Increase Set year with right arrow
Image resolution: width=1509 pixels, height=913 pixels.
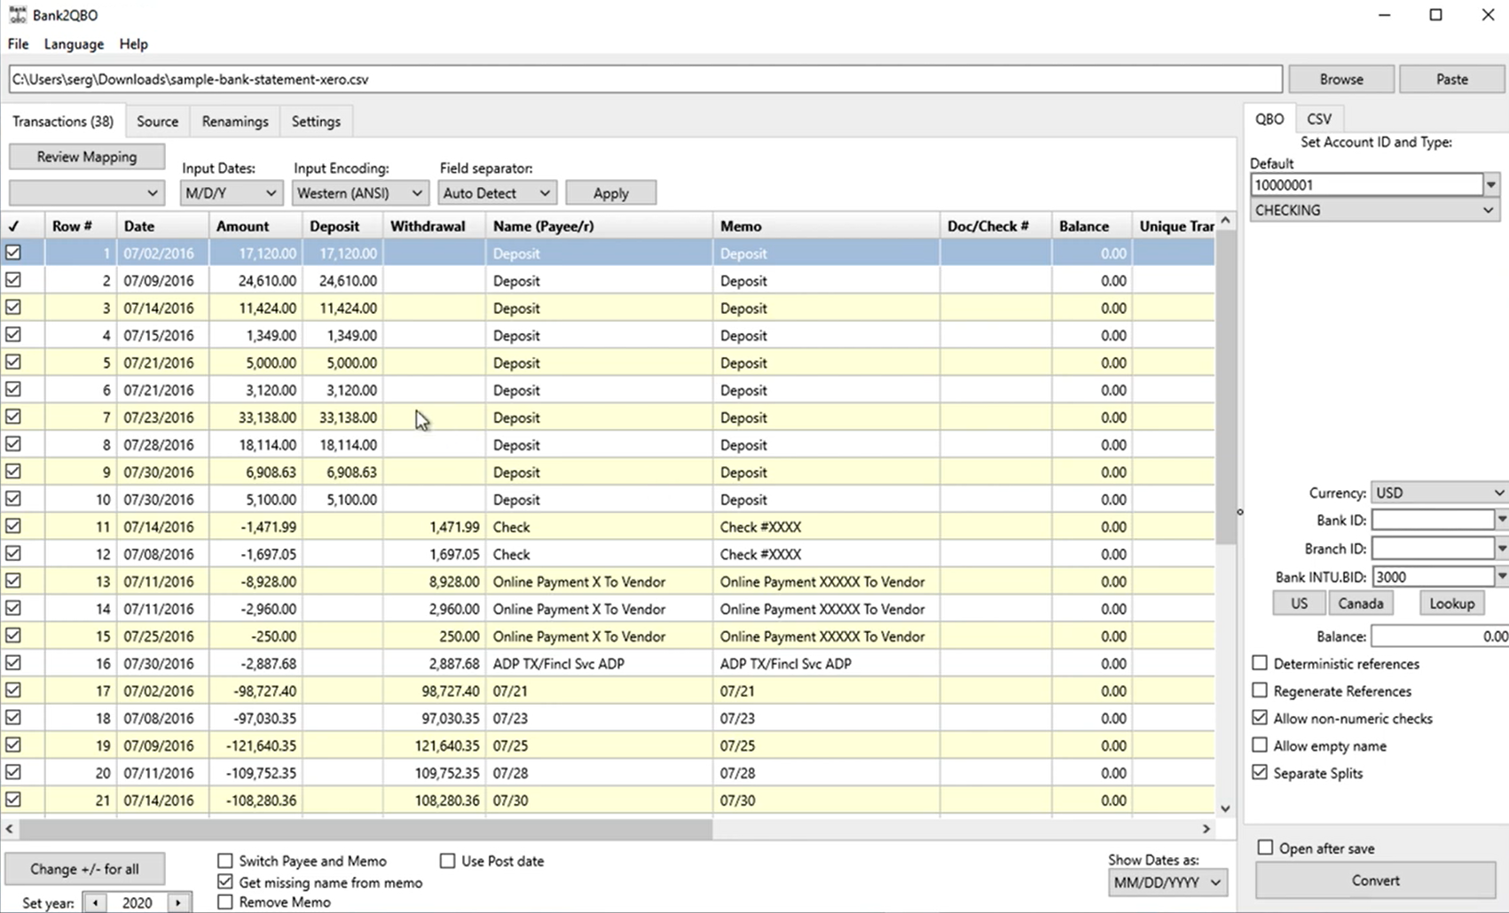click(178, 902)
